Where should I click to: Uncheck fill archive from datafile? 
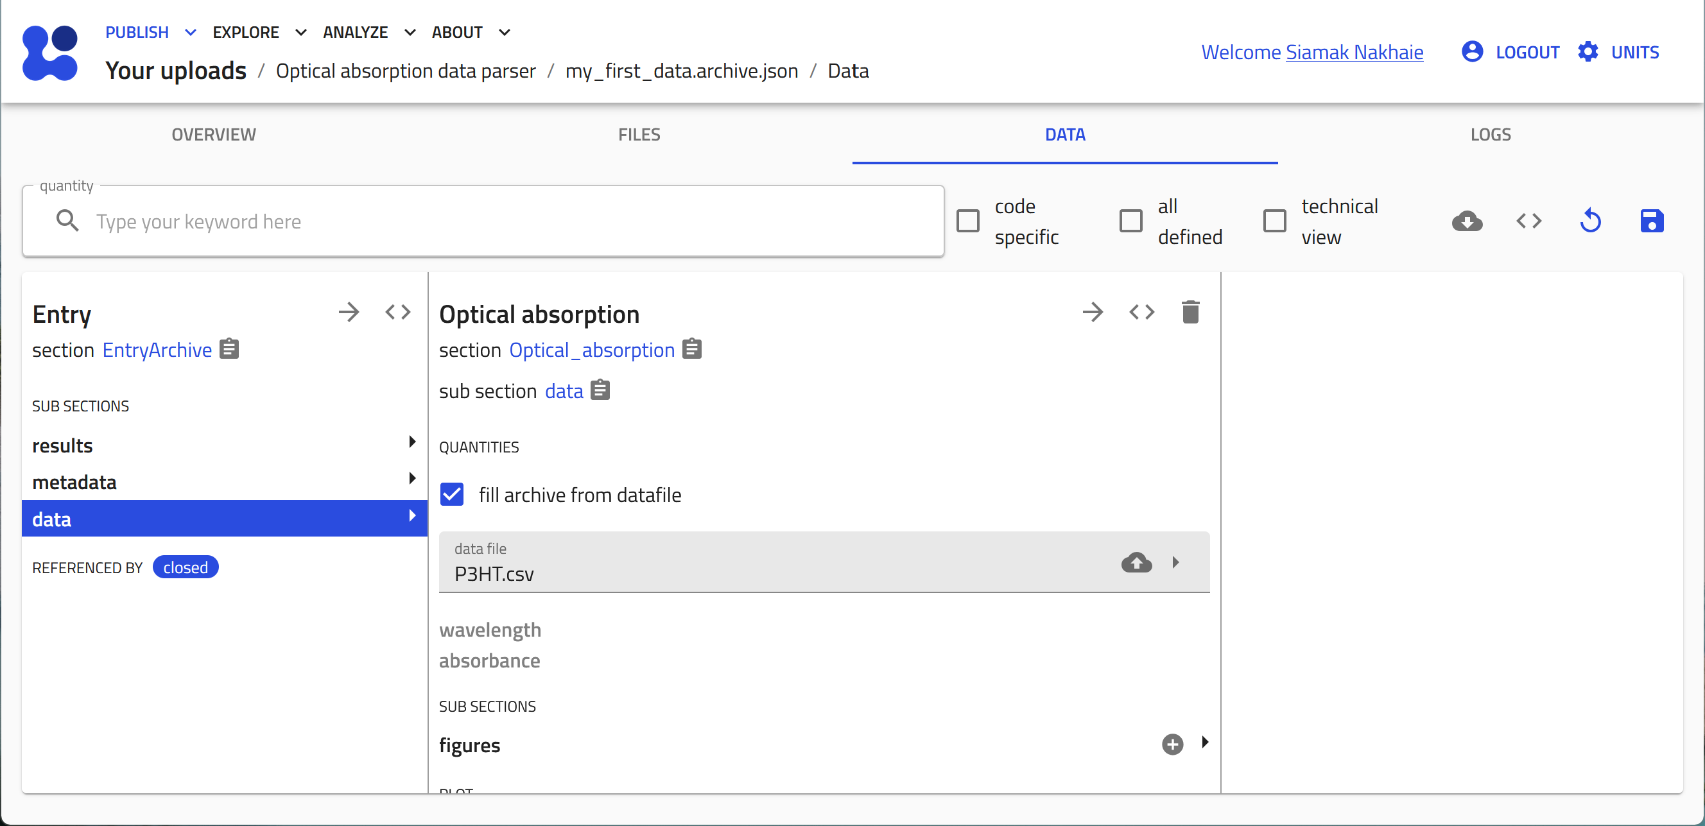pyautogui.click(x=452, y=494)
